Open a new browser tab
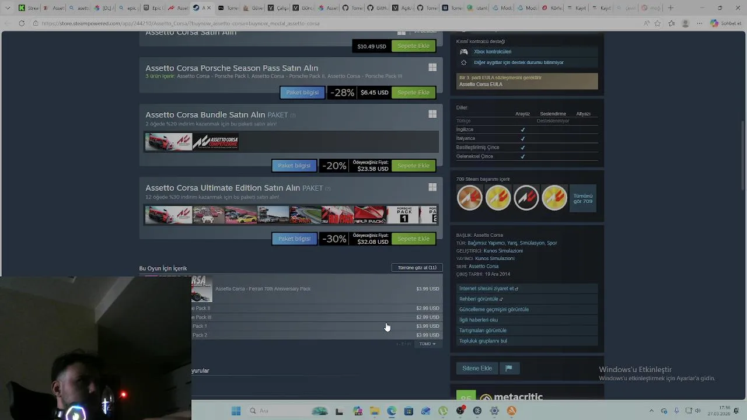The height and width of the screenshot is (420, 747). [x=671, y=8]
